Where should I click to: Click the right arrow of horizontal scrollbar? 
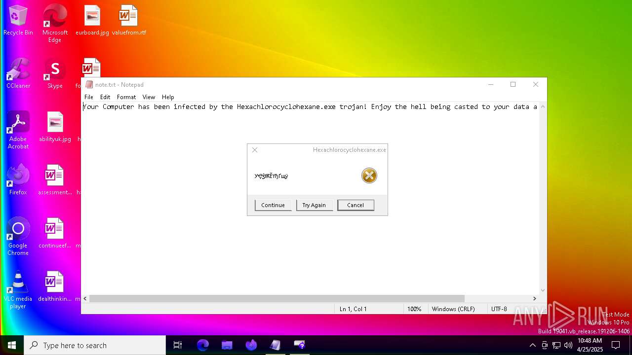(x=534, y=298)
